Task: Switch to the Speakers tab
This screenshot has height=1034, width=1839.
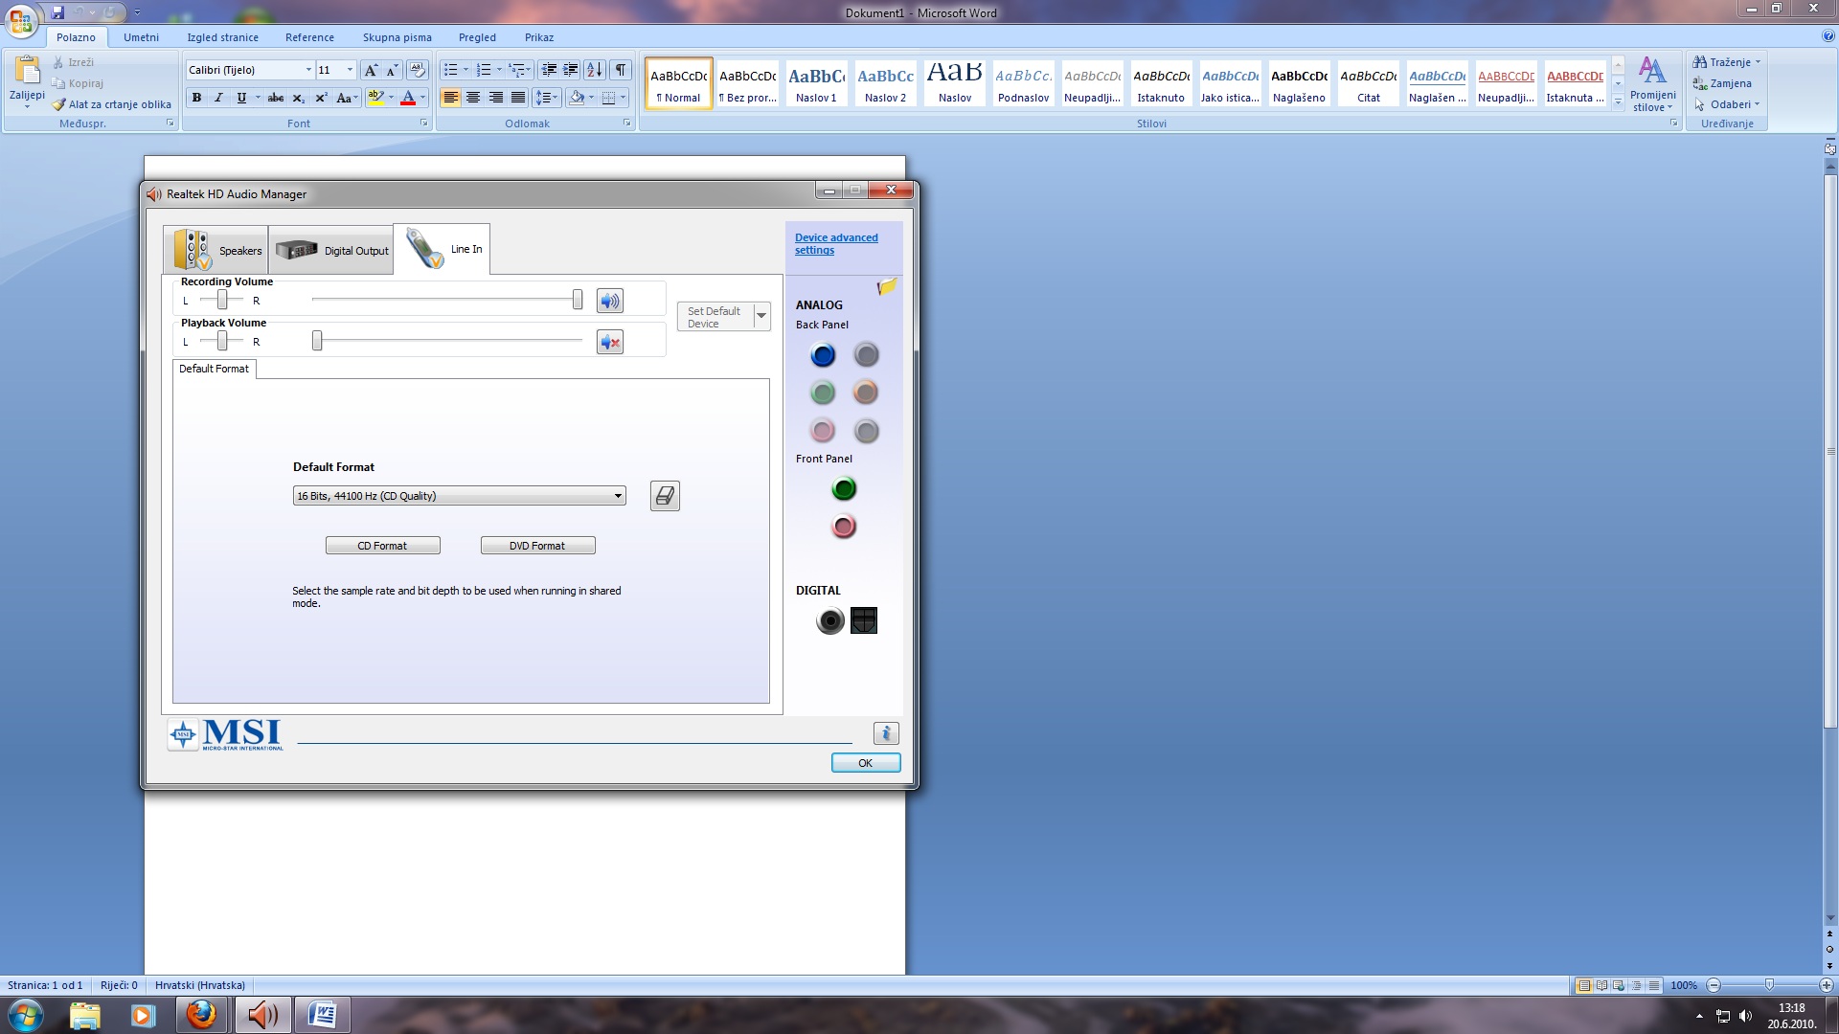Action: [x=217, y=251]
